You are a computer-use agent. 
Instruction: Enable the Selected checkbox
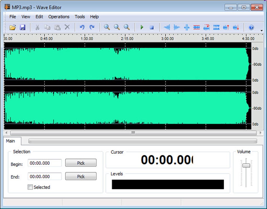point(30,187)
